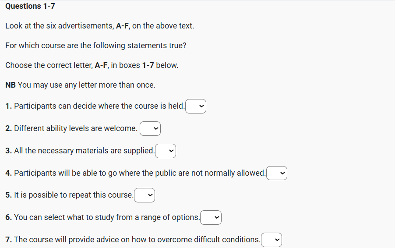The height and width of the screenshot is (248, 395).
Task: Open the dropdown for question 6
Action: click(x=211, y=217)
